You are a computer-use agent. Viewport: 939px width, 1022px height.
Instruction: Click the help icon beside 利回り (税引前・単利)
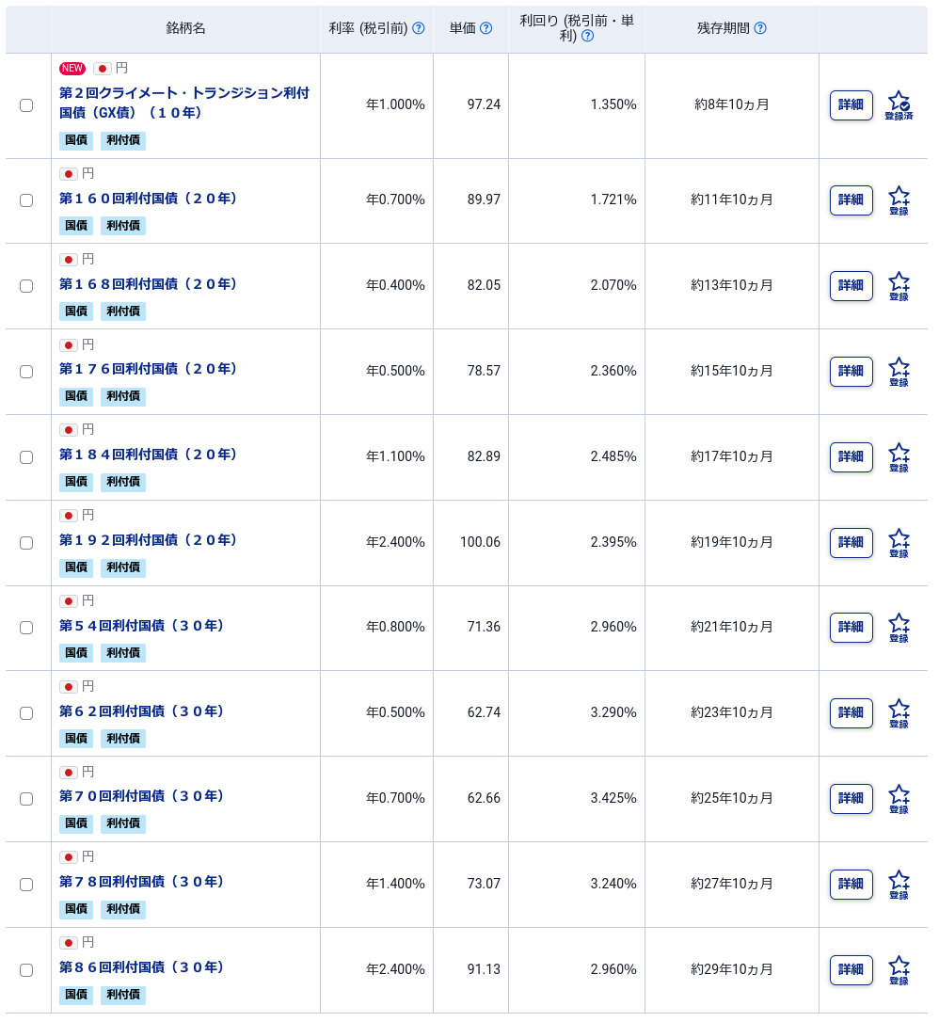point(587,36)
